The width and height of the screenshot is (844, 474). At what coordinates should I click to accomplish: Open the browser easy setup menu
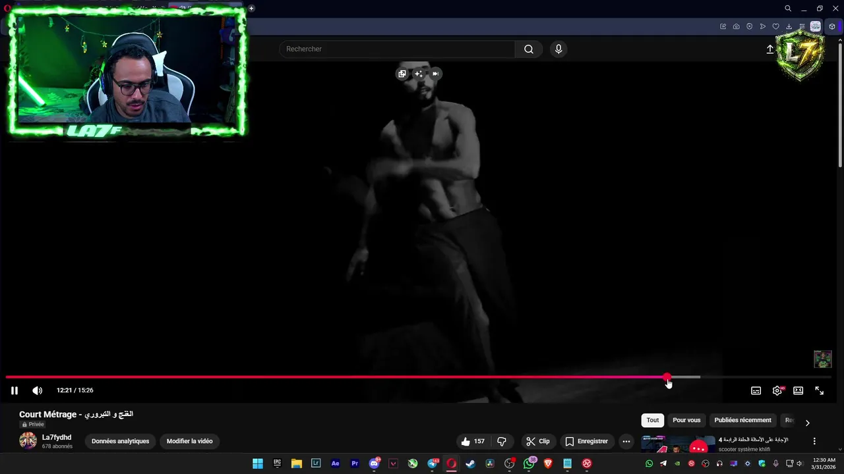802,26
